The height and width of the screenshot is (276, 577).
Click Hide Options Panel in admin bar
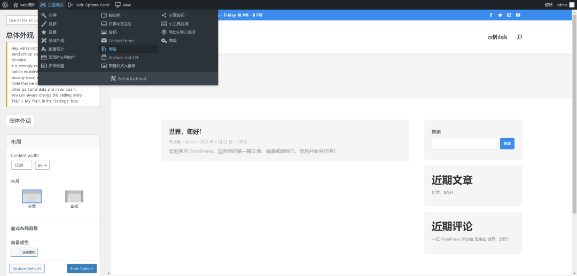(89, 5)
